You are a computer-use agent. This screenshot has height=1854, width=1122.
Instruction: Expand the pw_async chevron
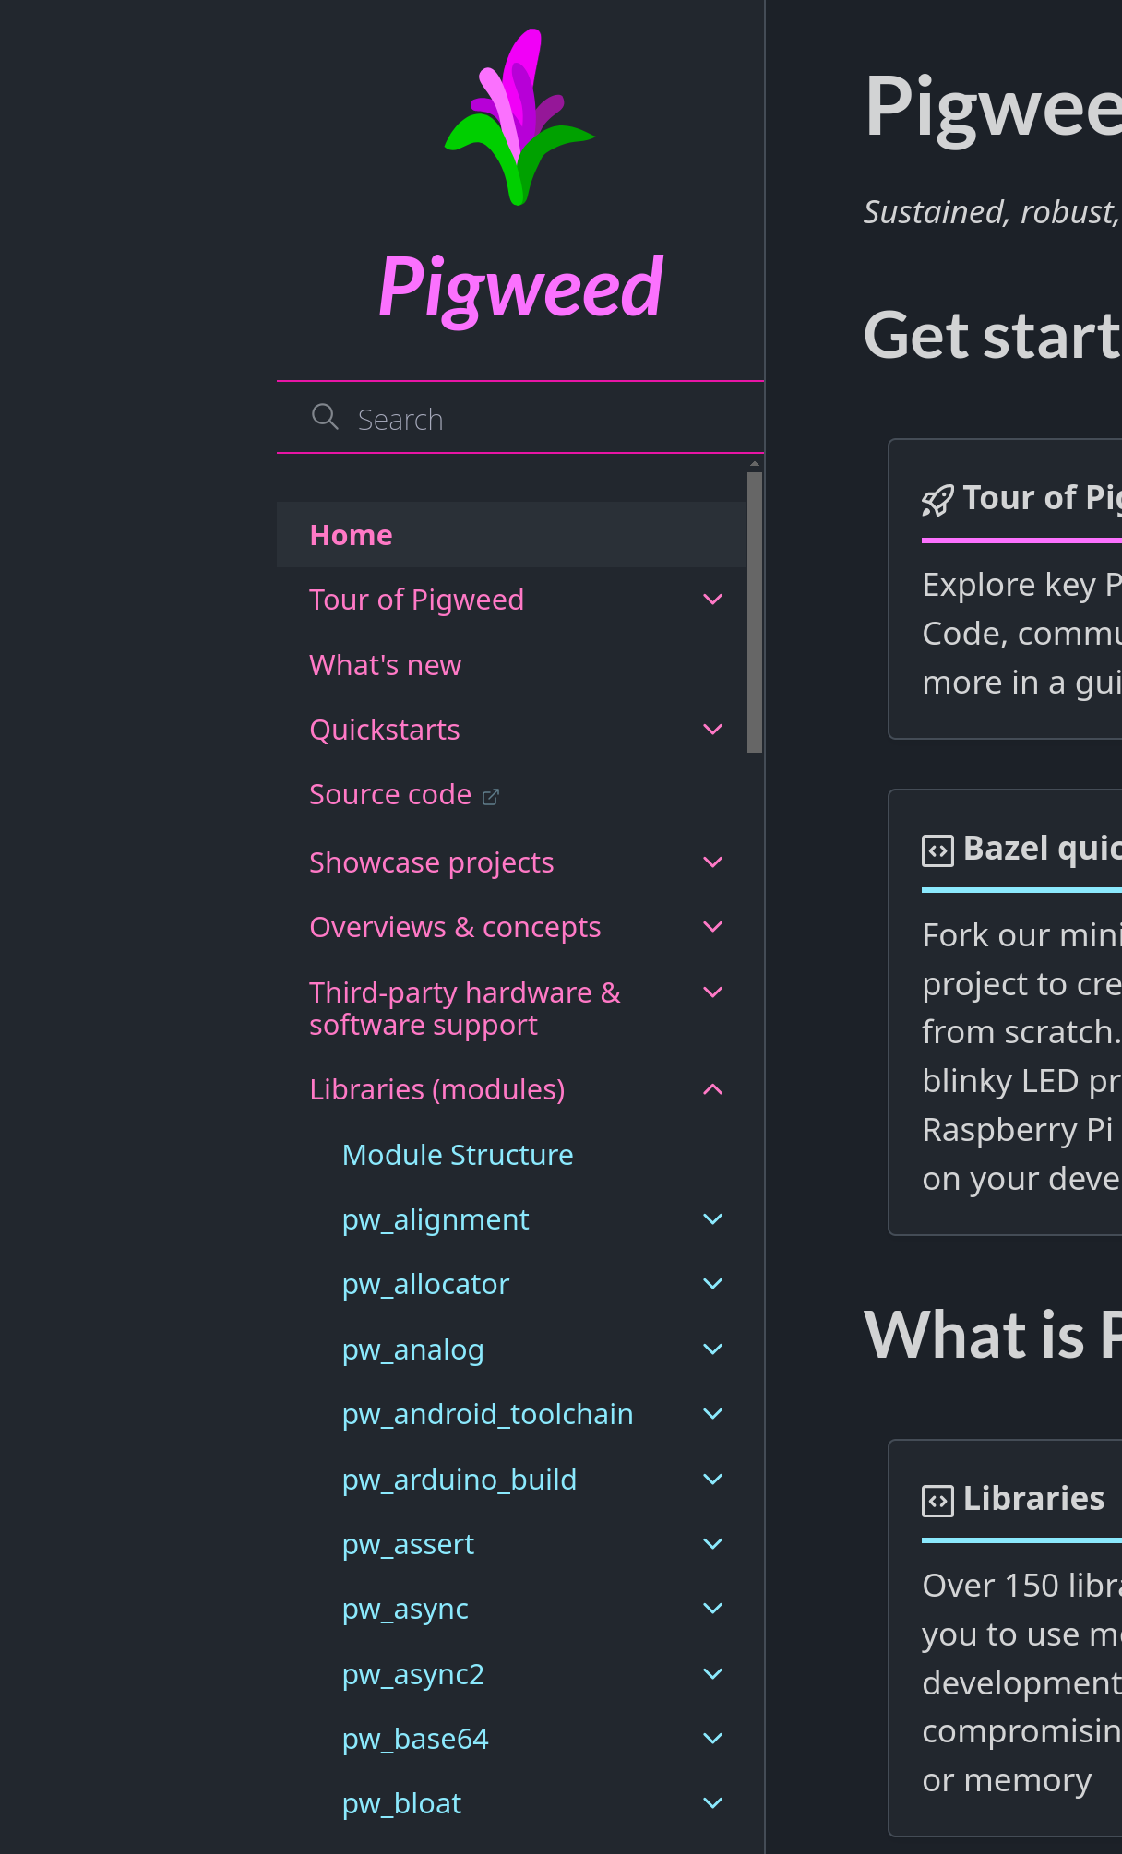tap(713, 1609)
